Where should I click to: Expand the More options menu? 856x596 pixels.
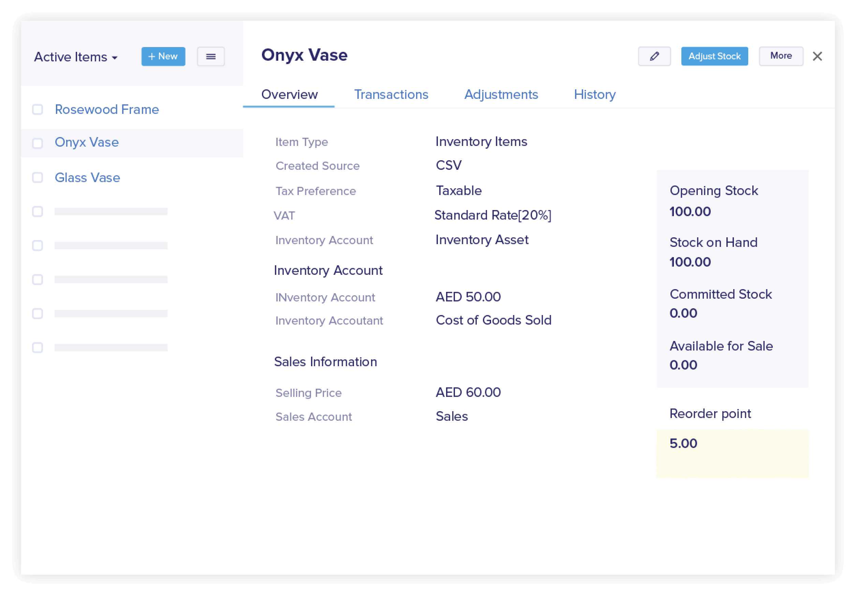pos(781,56)
